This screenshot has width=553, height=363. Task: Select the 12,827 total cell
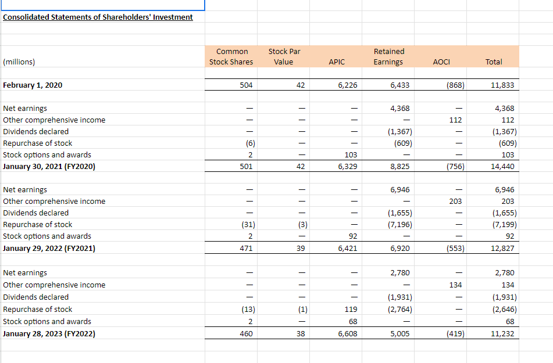pyautogui.click(x=493, y=248)
